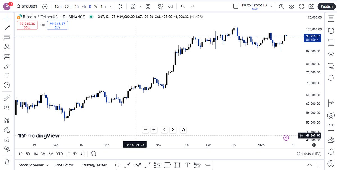Tick the layout checkbox beside Pluto Crrypt FX
Screen dimensions: 337x170
tap(236, 6)
